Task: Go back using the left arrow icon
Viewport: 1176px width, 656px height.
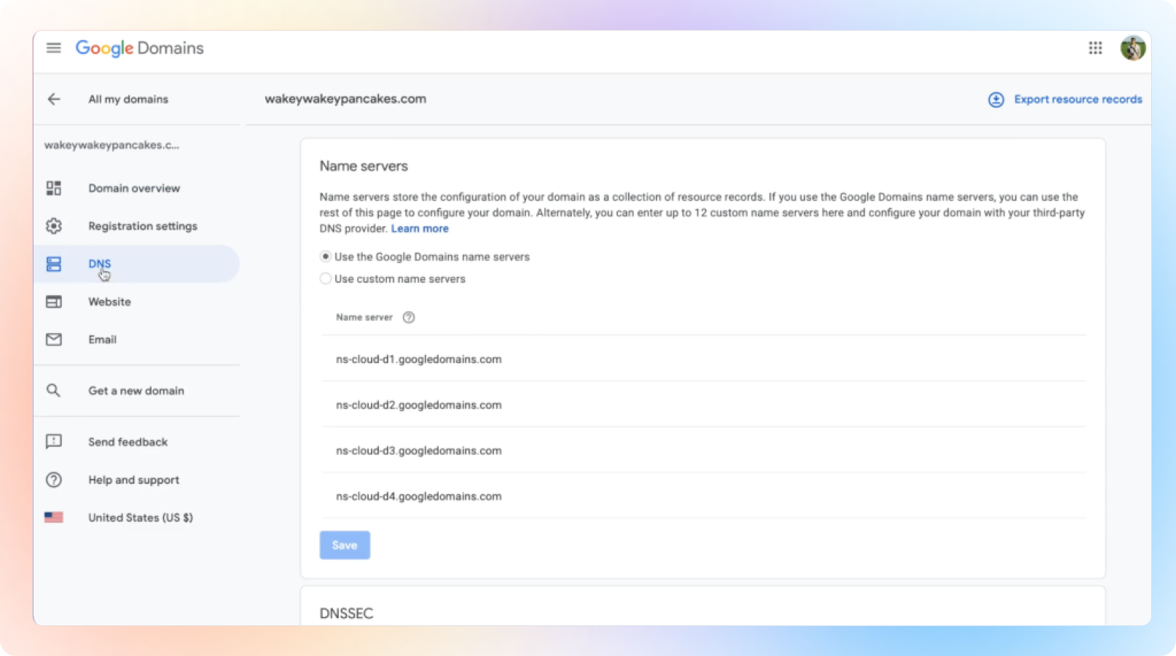Action: pos(54,99)
